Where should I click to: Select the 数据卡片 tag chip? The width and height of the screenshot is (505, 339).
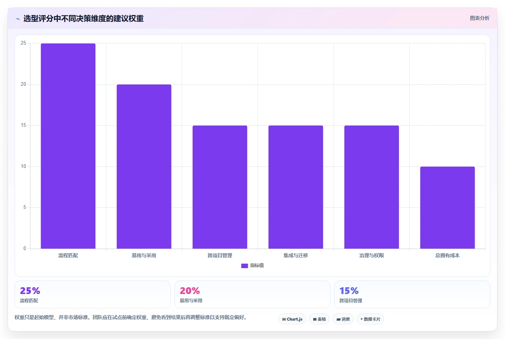370,319
